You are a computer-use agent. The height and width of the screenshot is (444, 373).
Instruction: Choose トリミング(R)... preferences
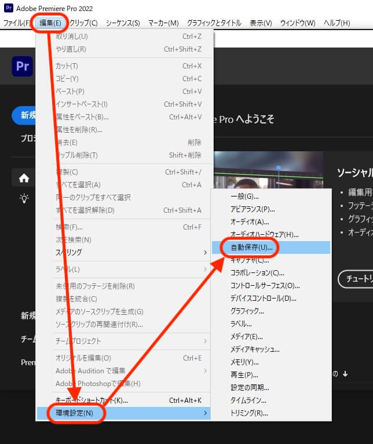(x=271, y=413)
